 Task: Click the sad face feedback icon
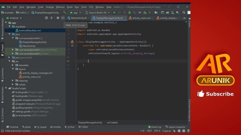point(184,131)
